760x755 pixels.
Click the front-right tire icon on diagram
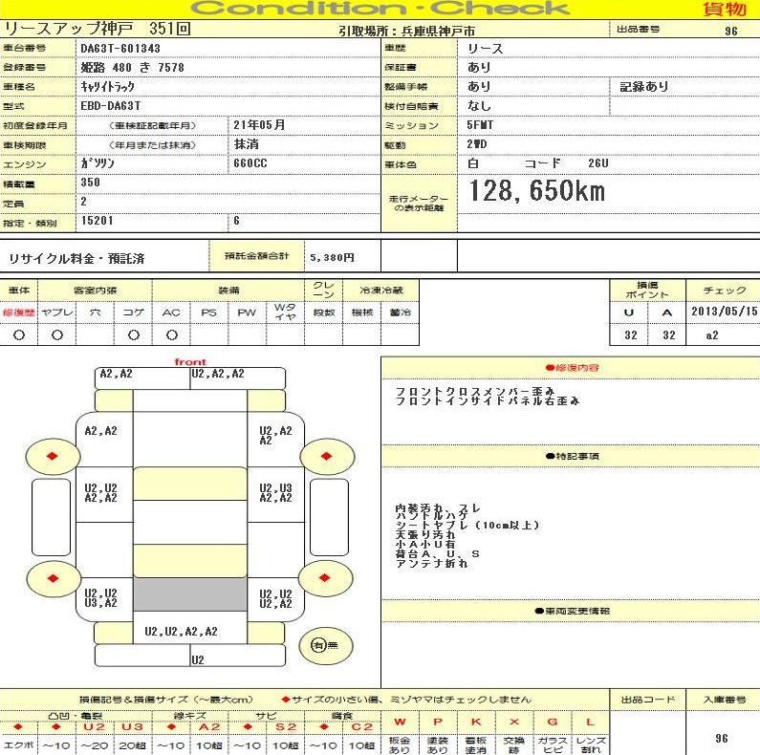click(327, 458)
